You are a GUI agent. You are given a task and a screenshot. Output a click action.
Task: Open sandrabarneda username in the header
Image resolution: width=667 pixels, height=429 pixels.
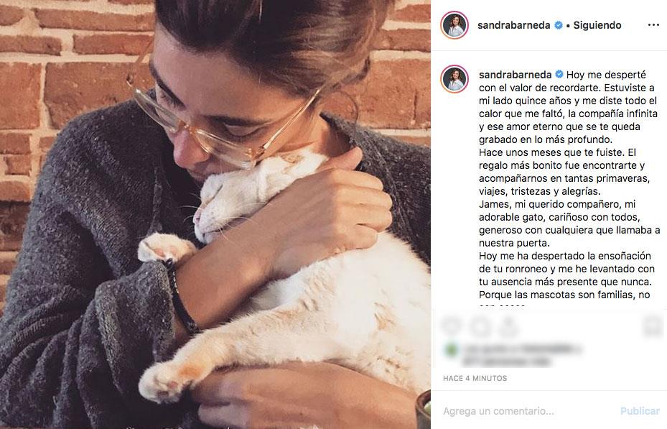tap(514, 25)
